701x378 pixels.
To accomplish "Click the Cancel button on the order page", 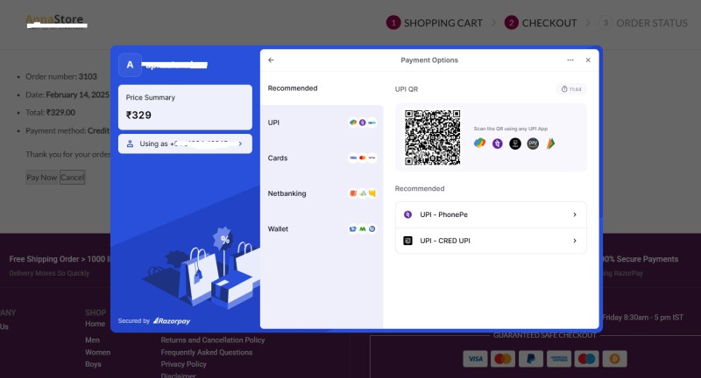I will [72, 177].
